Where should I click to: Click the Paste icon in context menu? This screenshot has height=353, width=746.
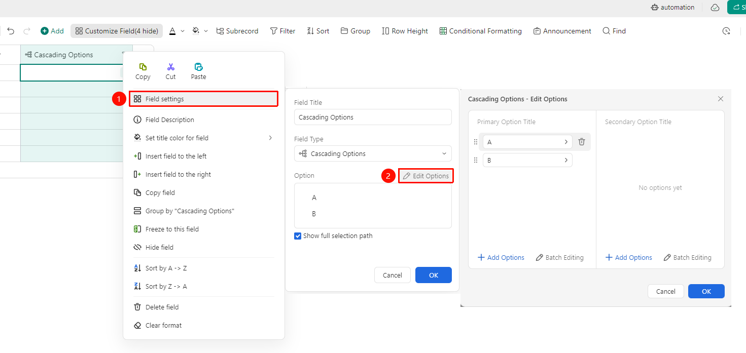(x=199, y=67)
